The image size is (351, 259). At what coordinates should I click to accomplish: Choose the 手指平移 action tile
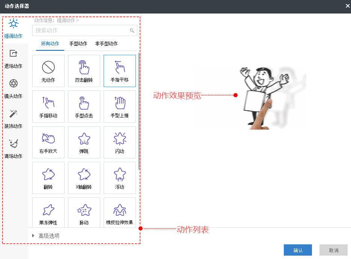[119, 71]
